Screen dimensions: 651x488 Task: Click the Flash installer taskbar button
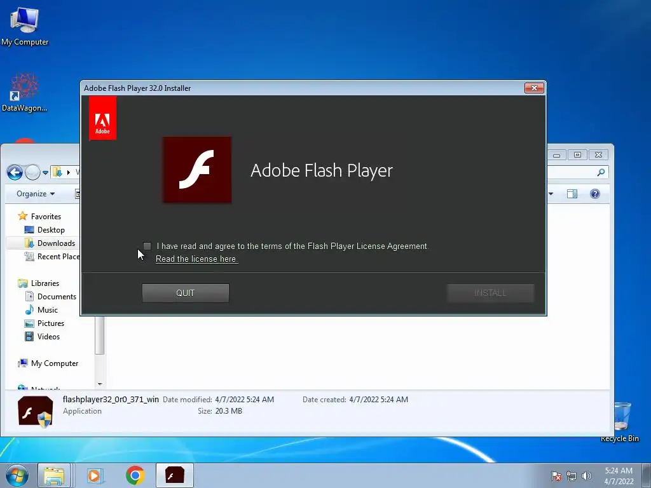(175, 475)
